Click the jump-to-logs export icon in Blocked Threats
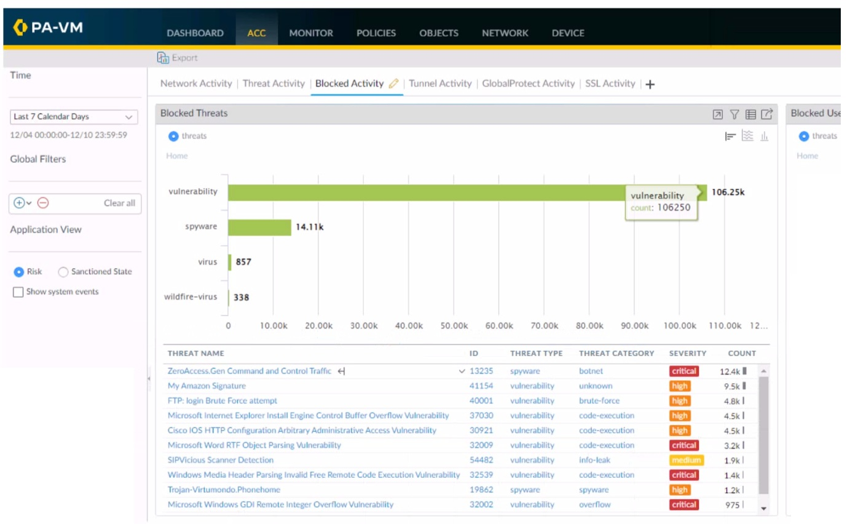The height and width of the screenshot is (524, 858). click(x=767, y=114)
